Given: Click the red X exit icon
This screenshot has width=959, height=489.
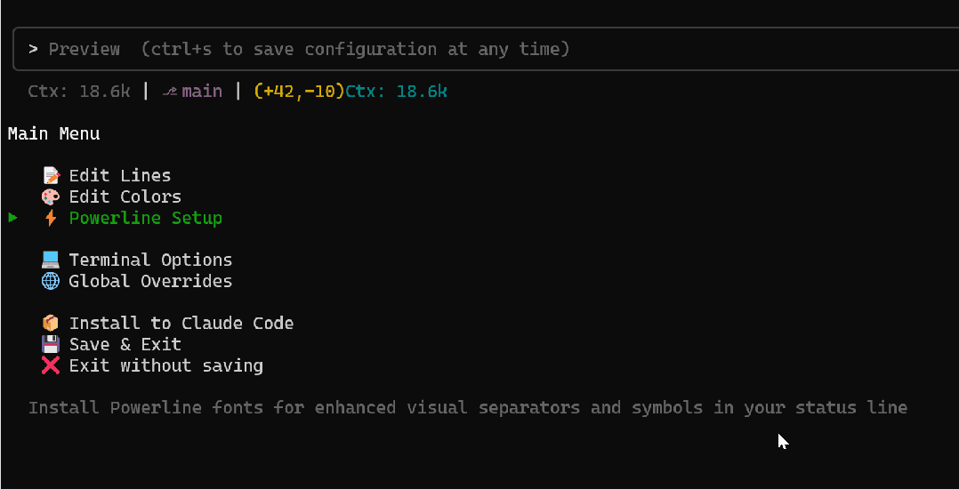Looking at the screenshot, I should point(51,366).
